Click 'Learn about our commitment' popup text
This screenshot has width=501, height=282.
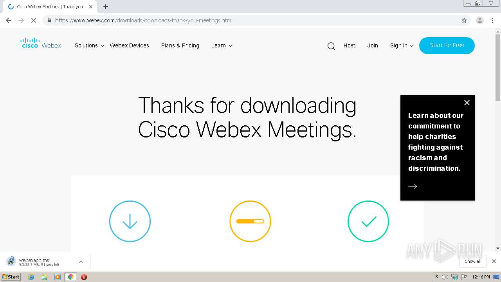(x=436, y=142)
